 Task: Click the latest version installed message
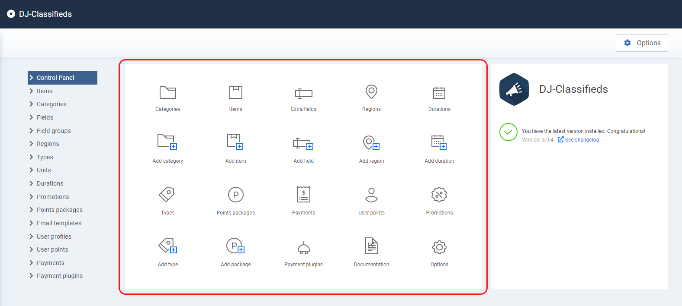coord(583,131)
